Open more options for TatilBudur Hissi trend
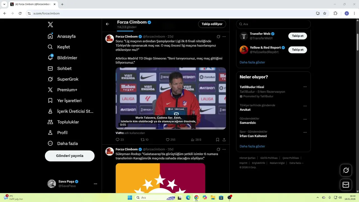 pyautogui.click(x=305, y=87)
